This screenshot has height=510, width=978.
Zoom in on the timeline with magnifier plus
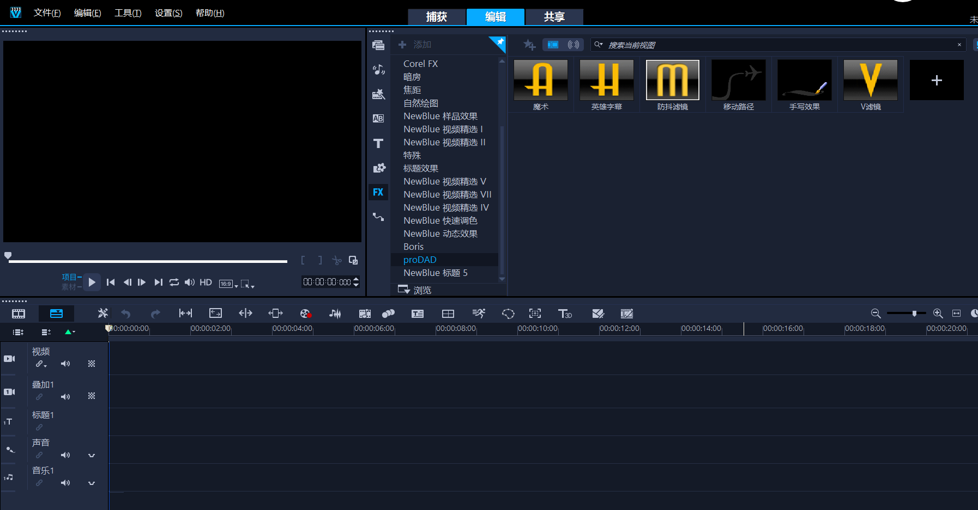pyautogui.click(x=938, y=314)
